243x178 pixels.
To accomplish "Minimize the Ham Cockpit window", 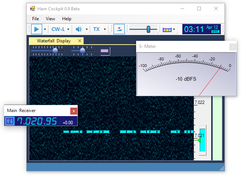I will point(182,8).
